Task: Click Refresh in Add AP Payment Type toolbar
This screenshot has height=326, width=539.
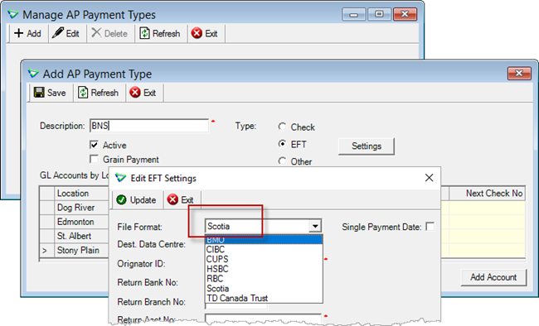Action: pos(99,93)
